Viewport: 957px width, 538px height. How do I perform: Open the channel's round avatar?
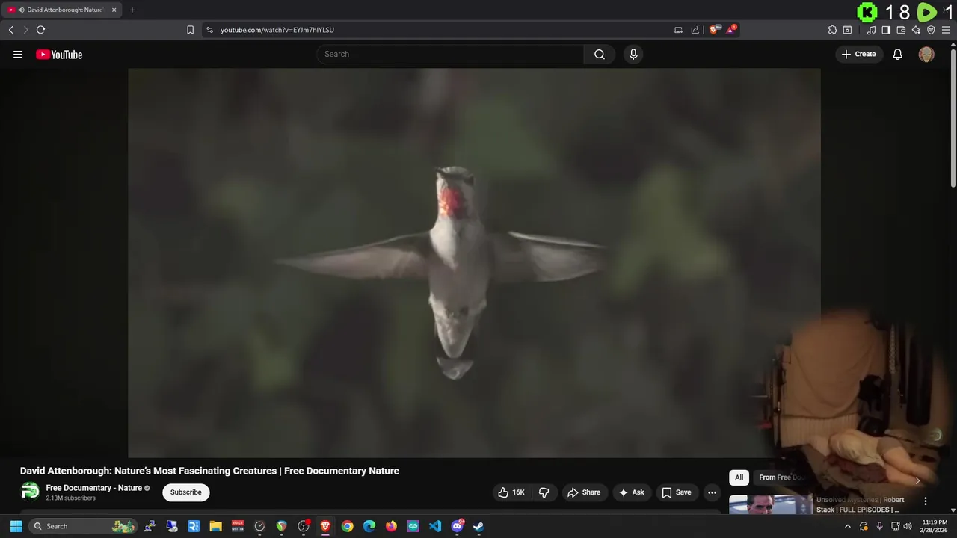pos(30,492)
